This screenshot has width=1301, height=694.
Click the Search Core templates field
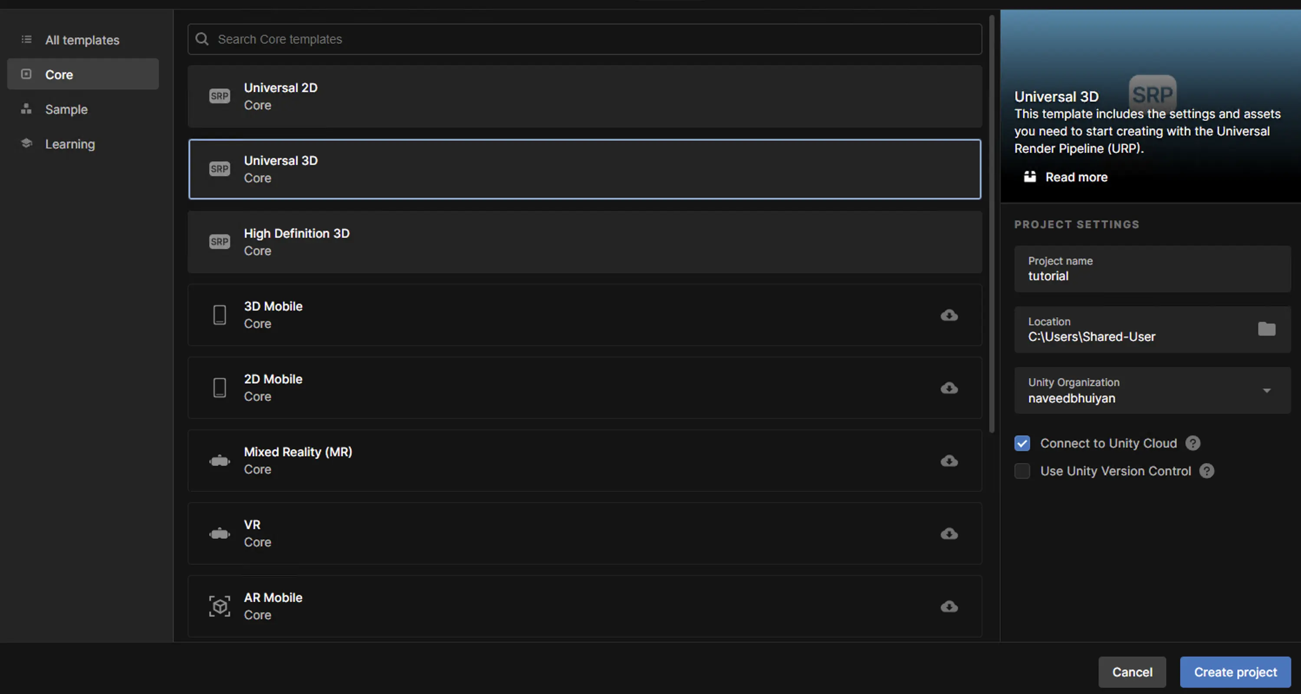tap(584, 39)
